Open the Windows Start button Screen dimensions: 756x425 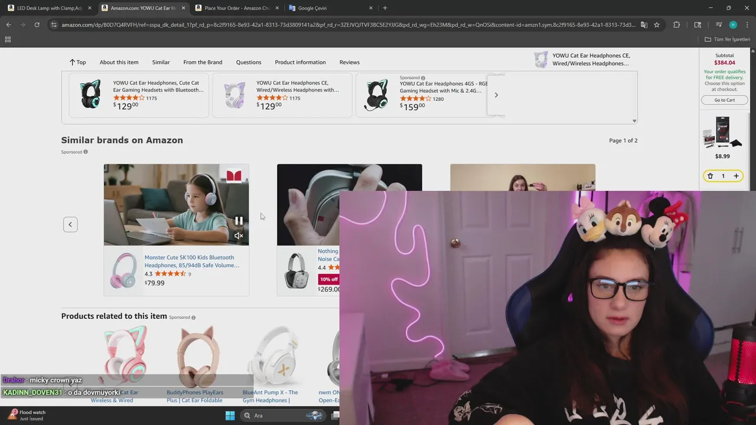pos(230,416)
